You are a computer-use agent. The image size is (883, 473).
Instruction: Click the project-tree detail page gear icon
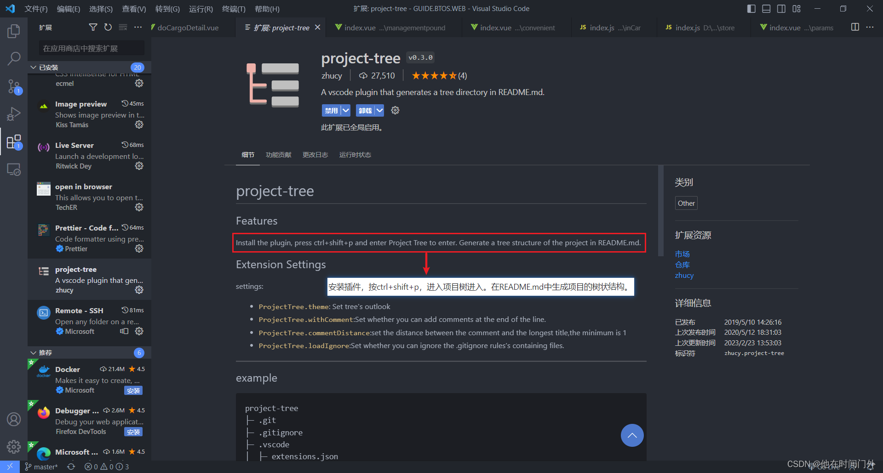[395, 110]
